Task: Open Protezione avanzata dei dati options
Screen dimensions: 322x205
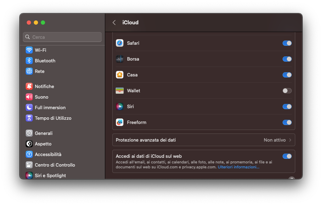Action: (203, 140)
